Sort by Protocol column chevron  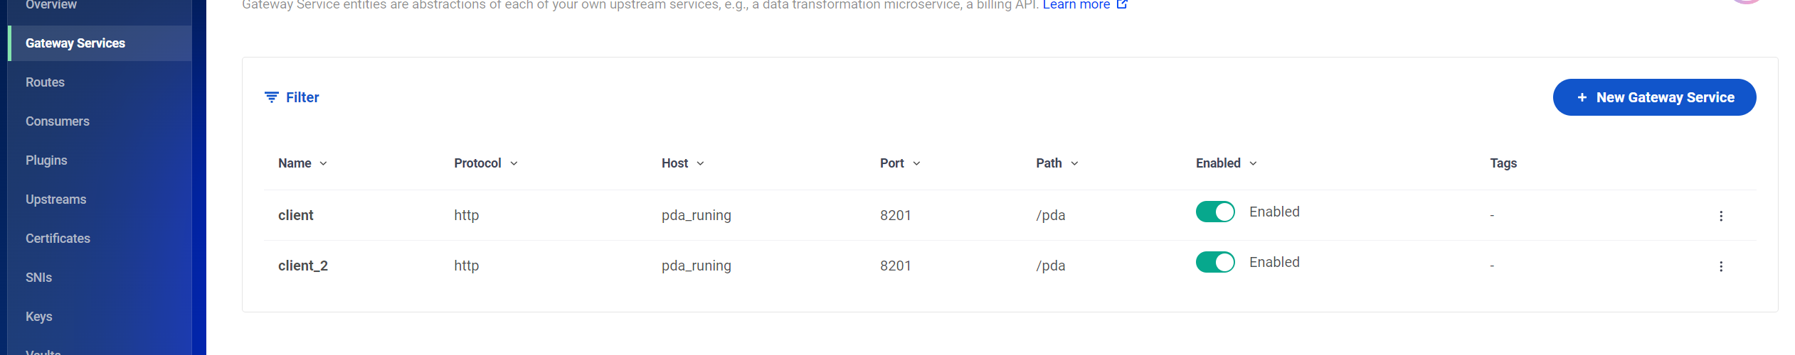514,163
